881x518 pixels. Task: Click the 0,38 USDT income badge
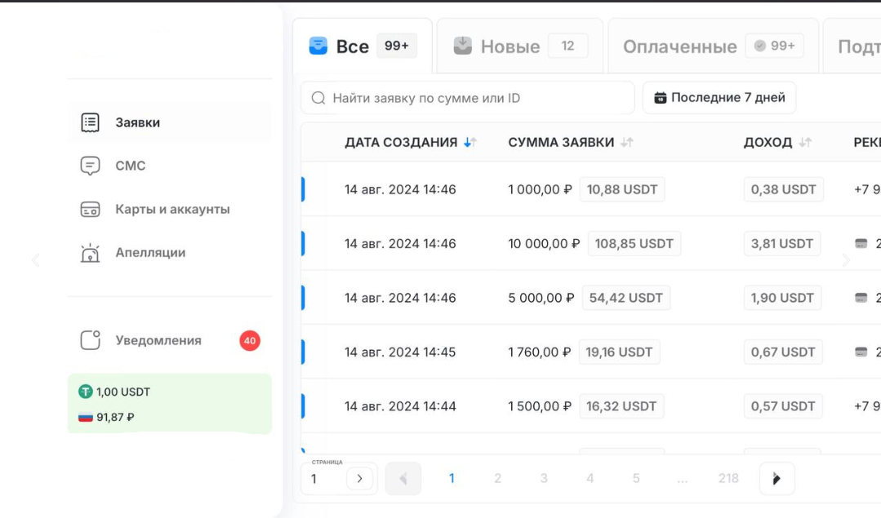pos(783,190)
